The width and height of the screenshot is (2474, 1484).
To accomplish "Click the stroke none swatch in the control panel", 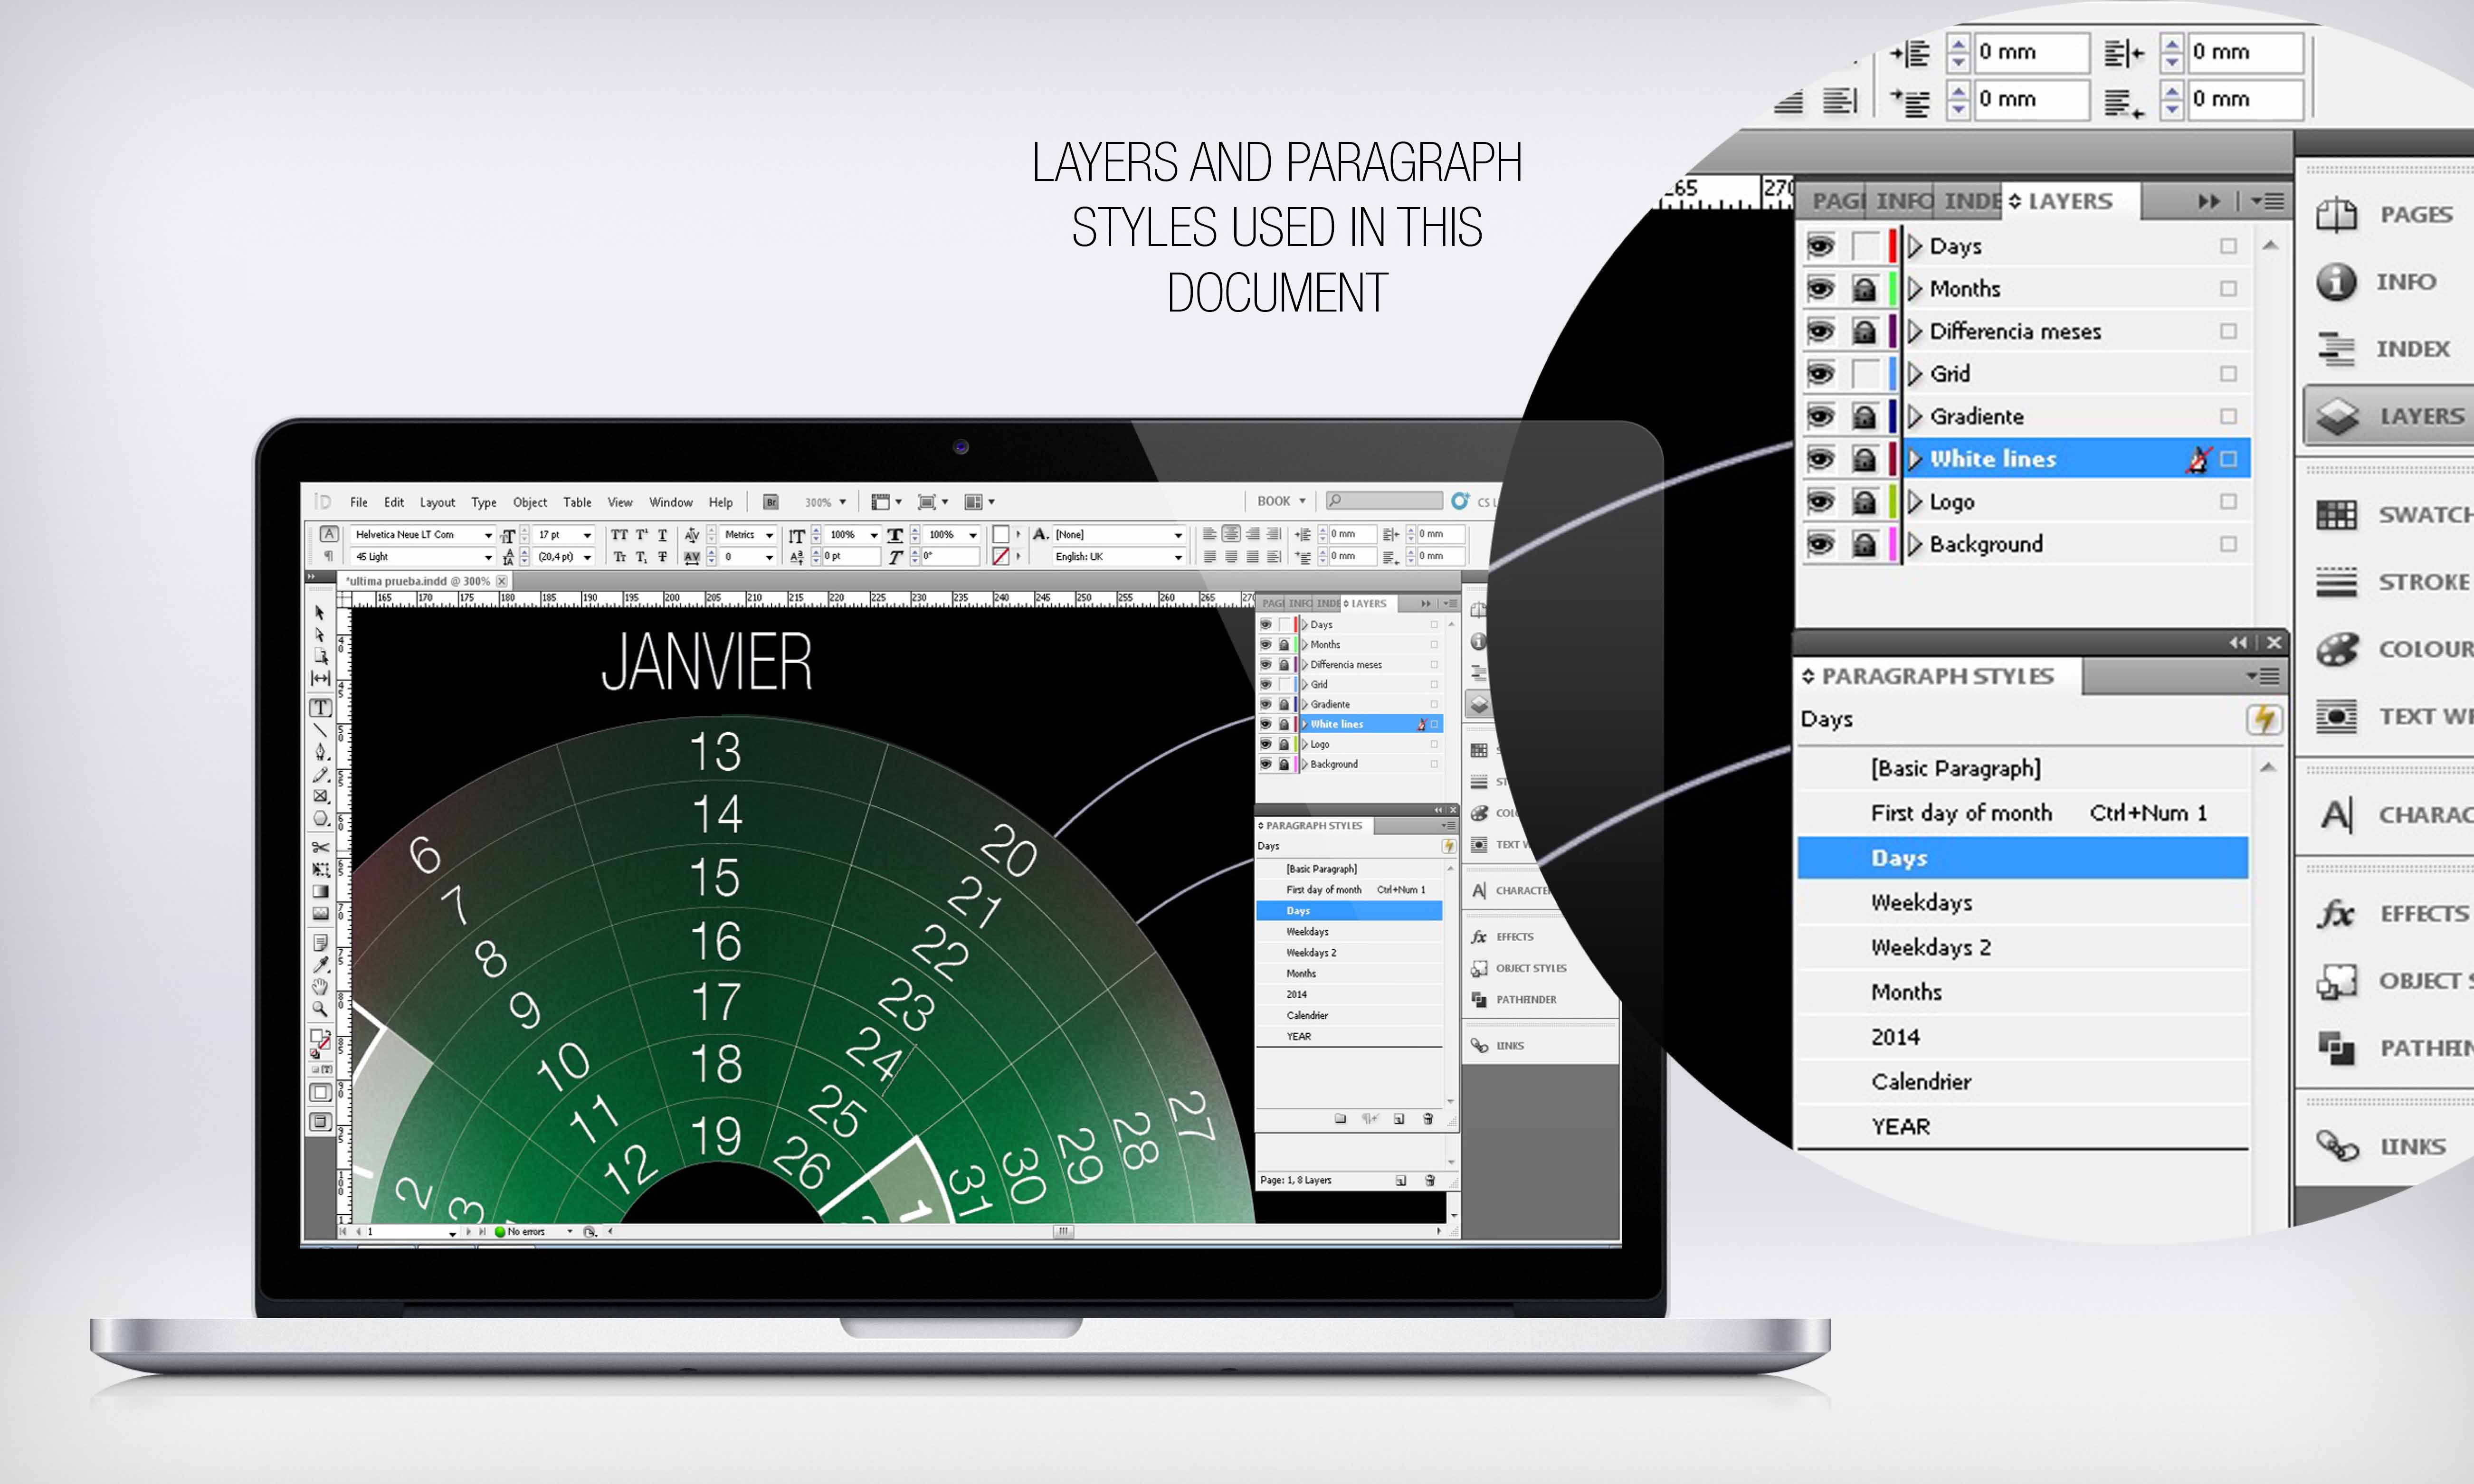I will [1000, 557].
